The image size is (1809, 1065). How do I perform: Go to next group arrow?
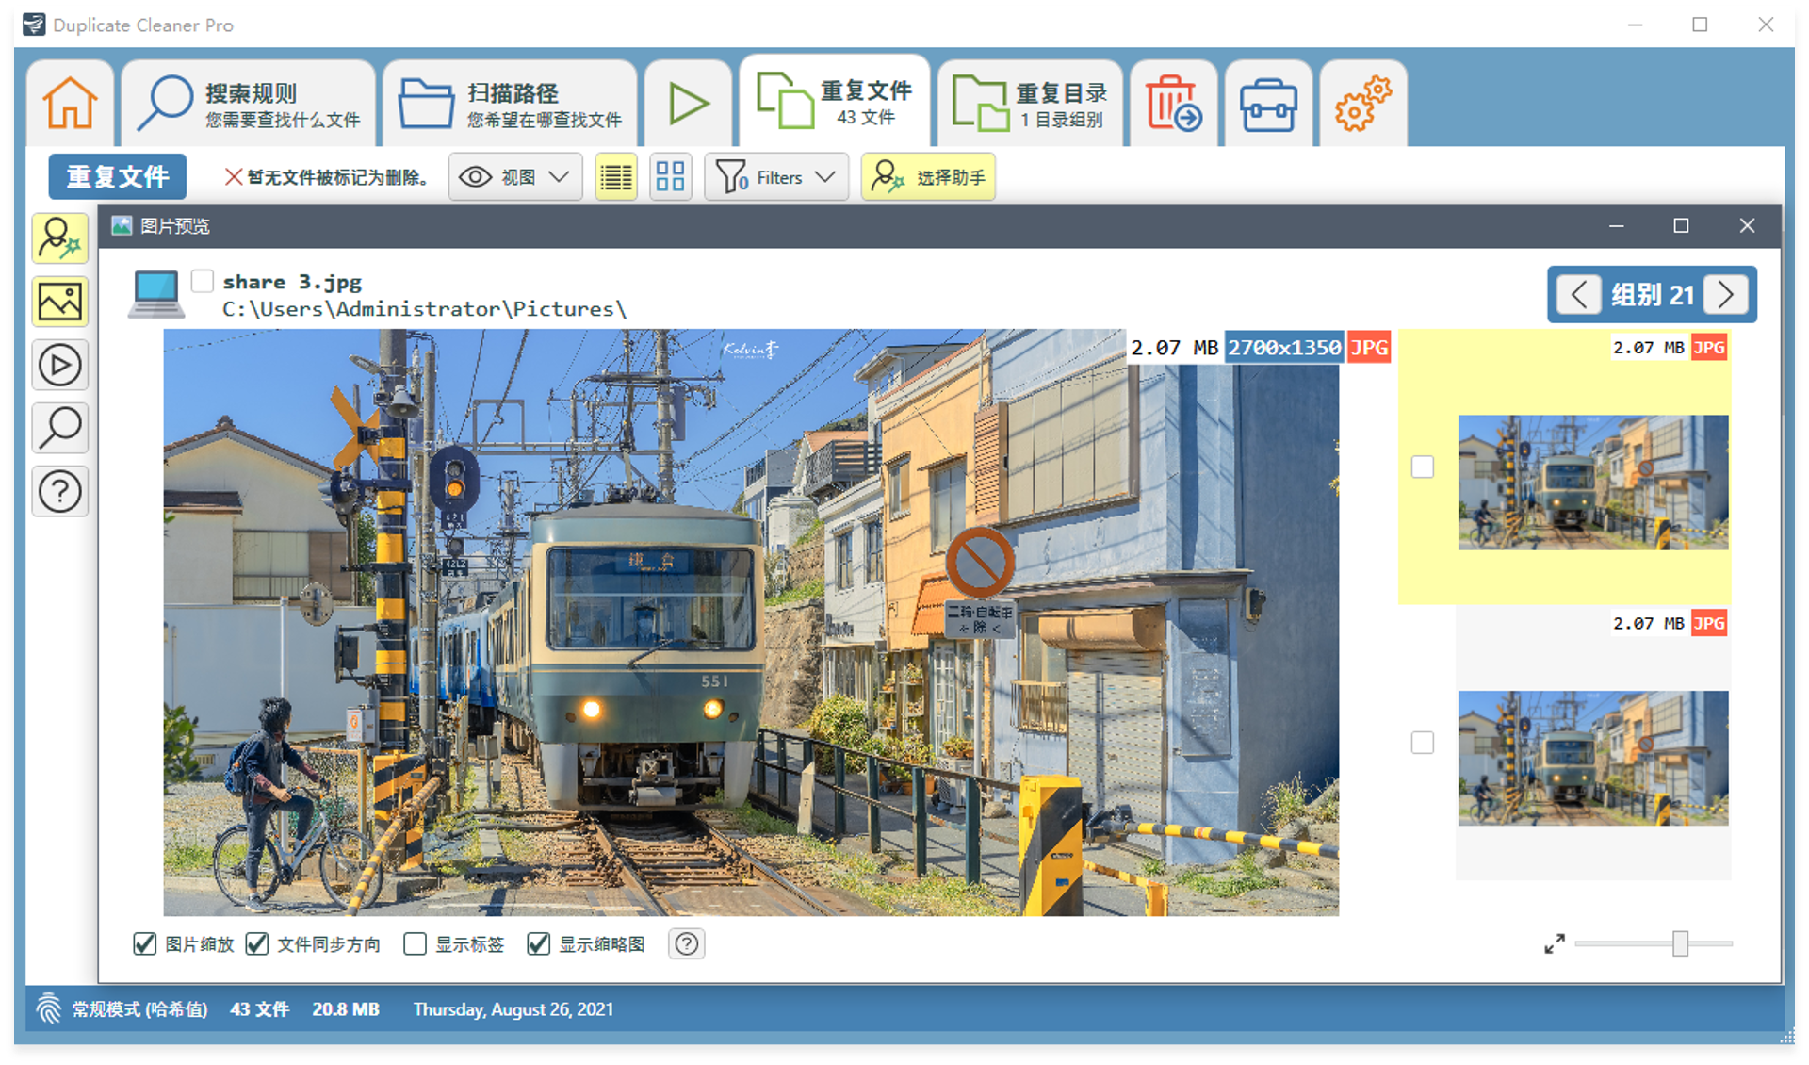point(1726,294)
